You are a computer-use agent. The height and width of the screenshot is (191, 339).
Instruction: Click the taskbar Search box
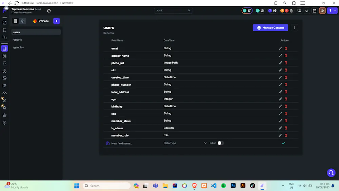(x=107, y=186)
